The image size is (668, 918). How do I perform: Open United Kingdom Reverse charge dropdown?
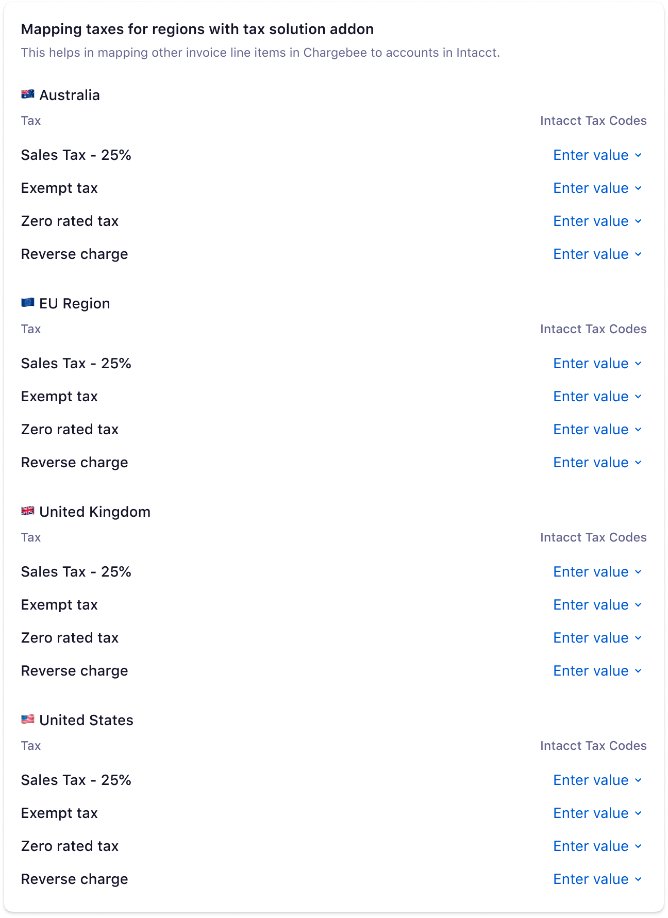point(597,671)
